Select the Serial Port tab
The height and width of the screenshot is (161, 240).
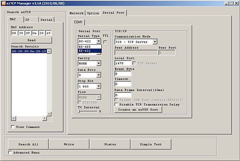113,13
